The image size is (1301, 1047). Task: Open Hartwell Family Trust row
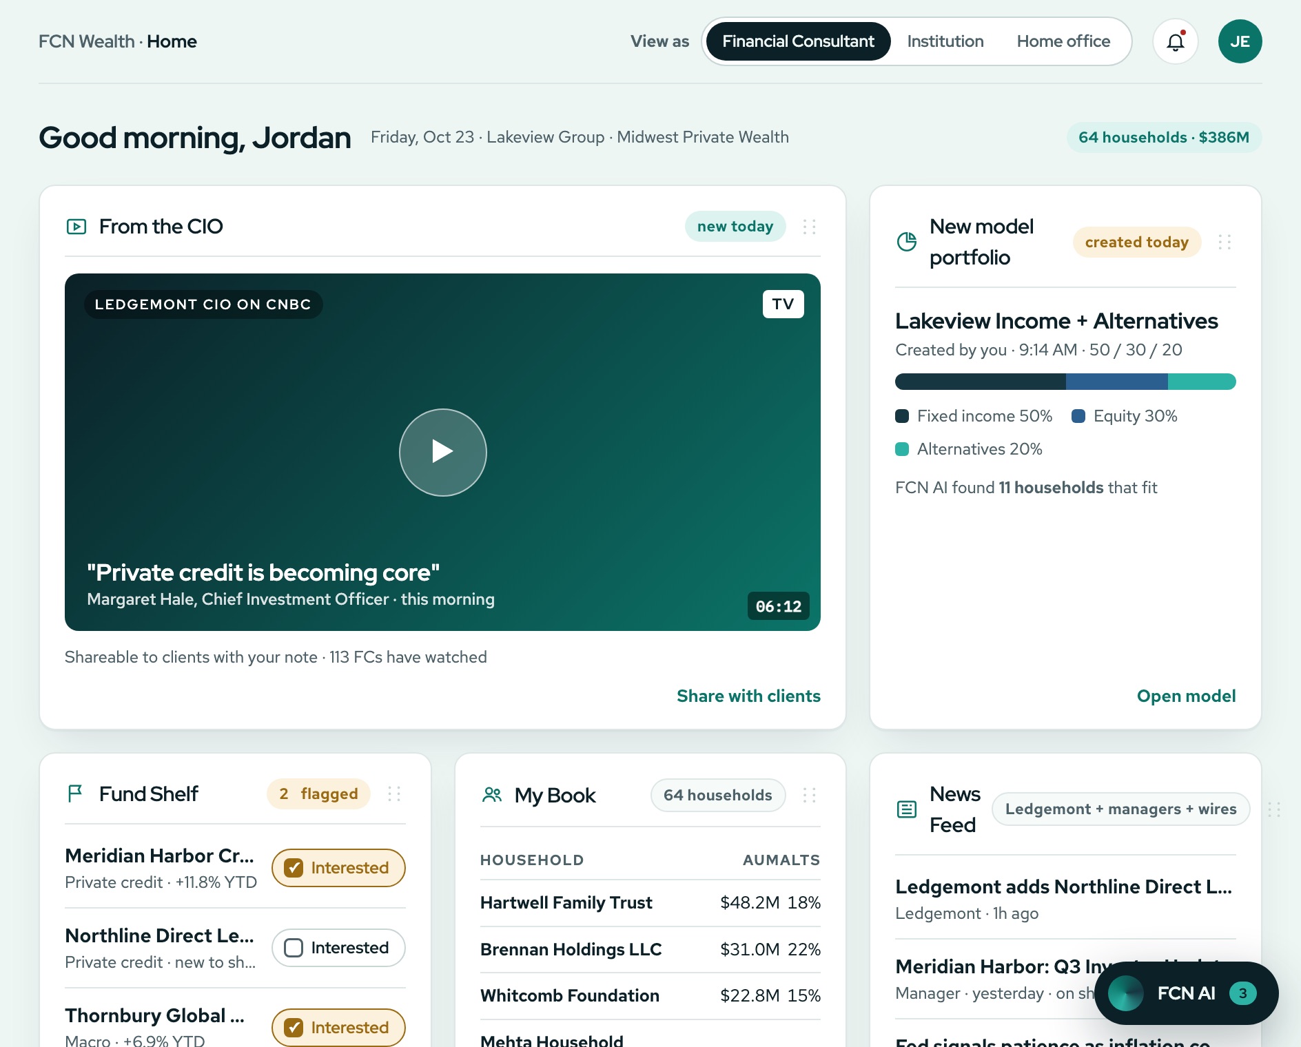click(650, 903)
